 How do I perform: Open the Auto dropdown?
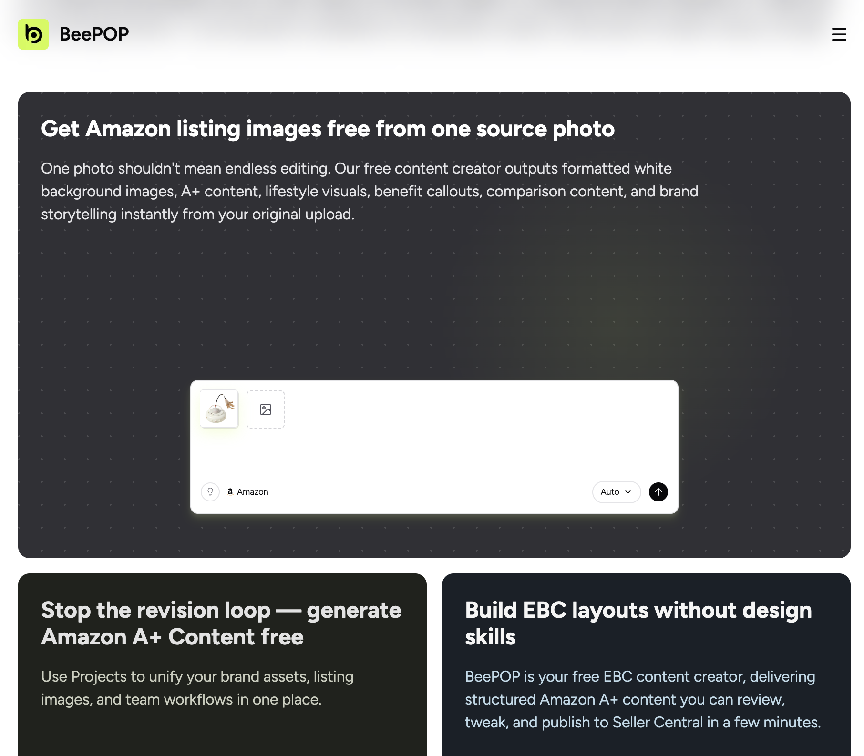(x=617, y=492)
